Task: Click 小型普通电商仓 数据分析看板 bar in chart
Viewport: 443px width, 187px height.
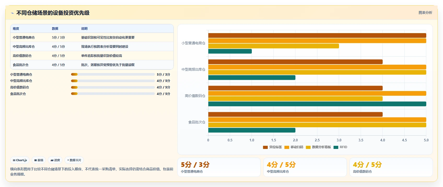Action: point(273,46)
